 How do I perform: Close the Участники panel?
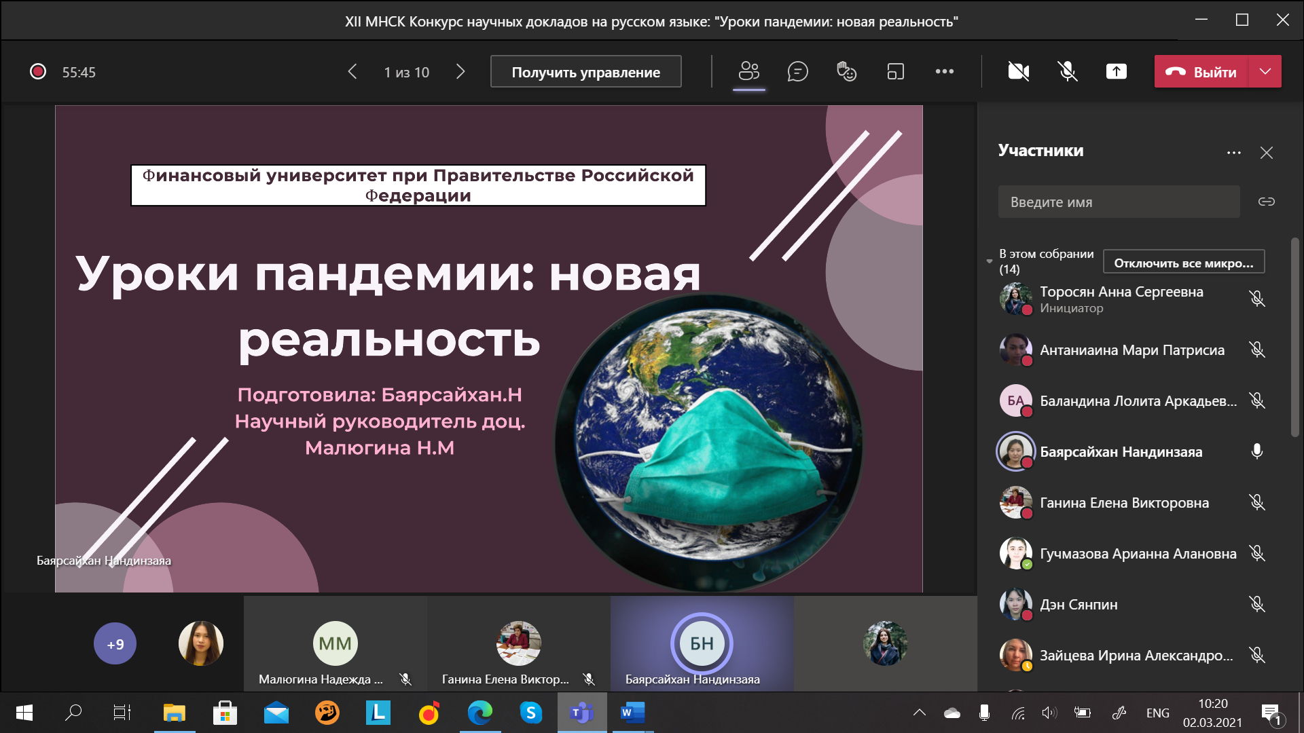coord(1266,153)
